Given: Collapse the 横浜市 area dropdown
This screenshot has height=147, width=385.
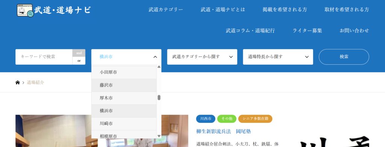Looking at the screenshot, I should (126, 57).
